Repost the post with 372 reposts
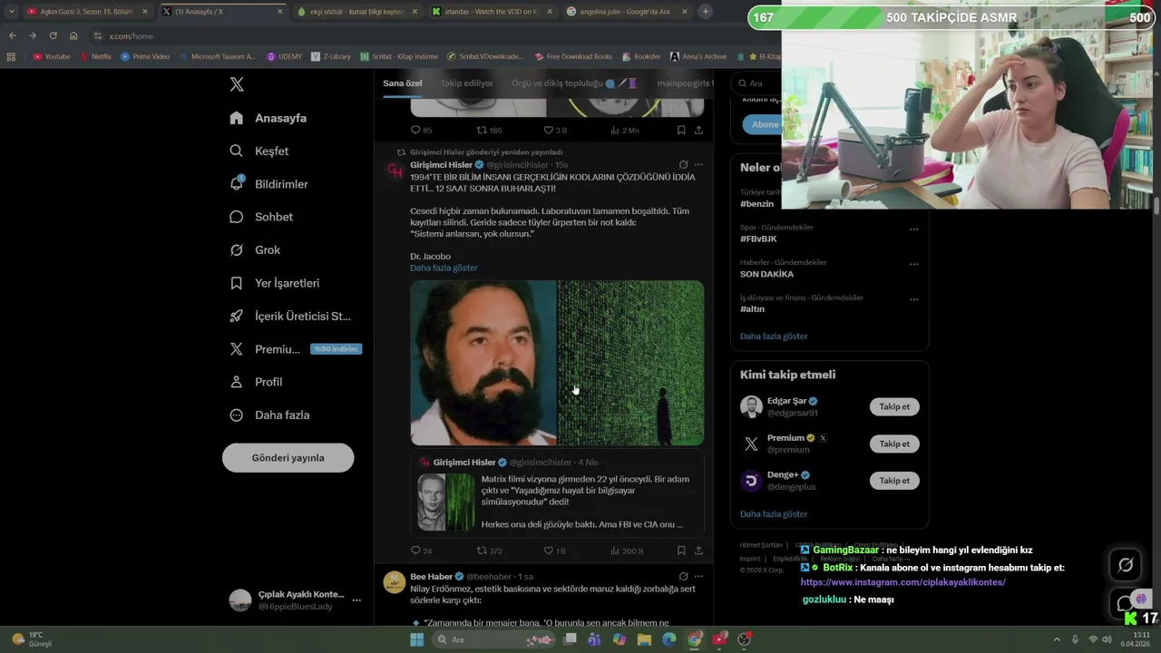 pyautogui.click(x=489, y=551)
